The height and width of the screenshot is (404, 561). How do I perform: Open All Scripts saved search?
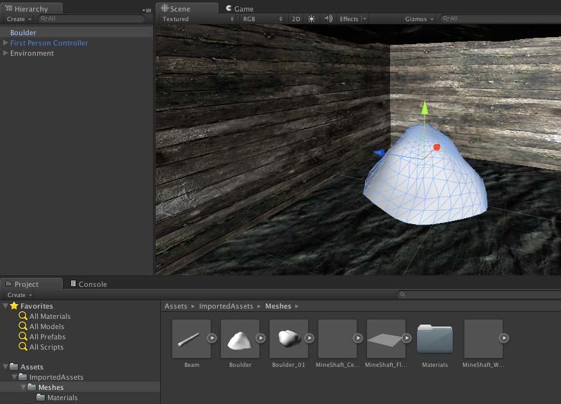coord(41,347)
